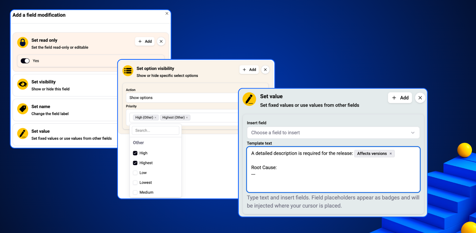Expand the Set visibility modification section
Image resolution: width=476 pixels, height=233 pixels.
[65, 85]
